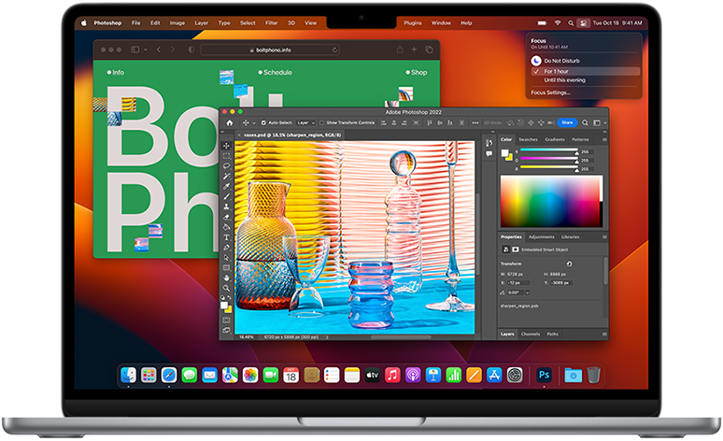Select the Eyedropper tool
This screenshot has height=441, width=723.
[226, 186]
